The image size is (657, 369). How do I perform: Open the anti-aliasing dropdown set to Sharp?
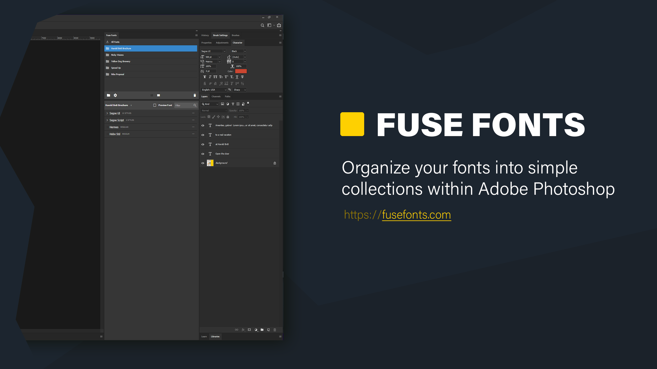click(x=239, y=90)
